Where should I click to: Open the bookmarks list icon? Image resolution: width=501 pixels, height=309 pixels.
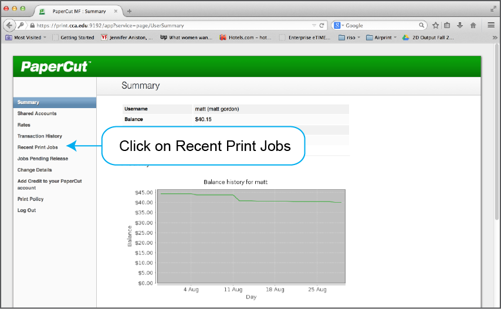447,25
